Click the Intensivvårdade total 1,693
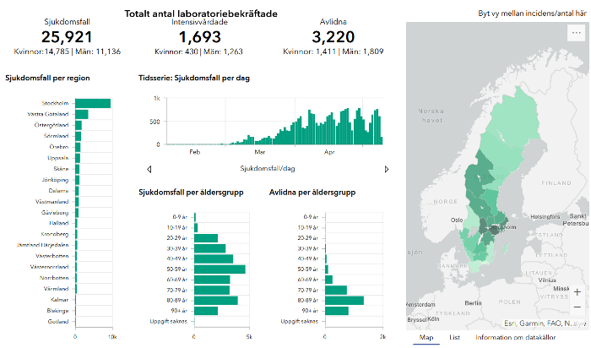The width and height of the screenshot is (591, 348). click(200, 37)
